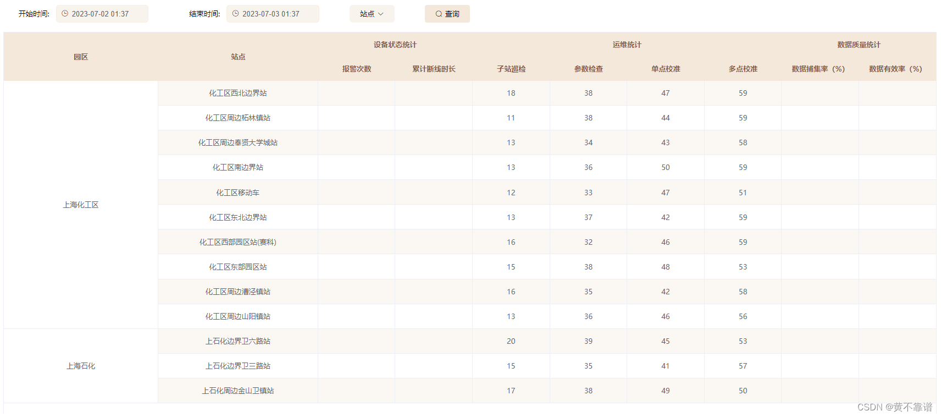Click 多点校准 value 50 for 上石化周边金山卫镇站
The height and width of the screenshot is (417, 941).
click(x=743, y=391)
